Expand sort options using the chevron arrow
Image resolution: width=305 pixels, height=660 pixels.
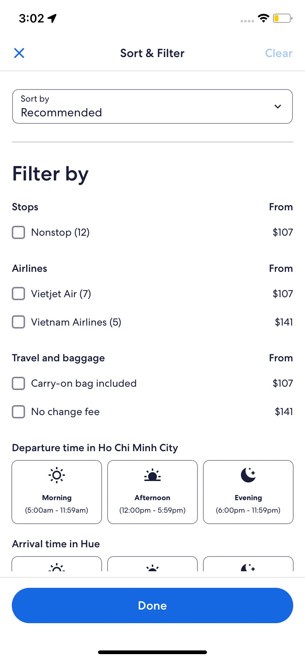[x=278, y=106]
